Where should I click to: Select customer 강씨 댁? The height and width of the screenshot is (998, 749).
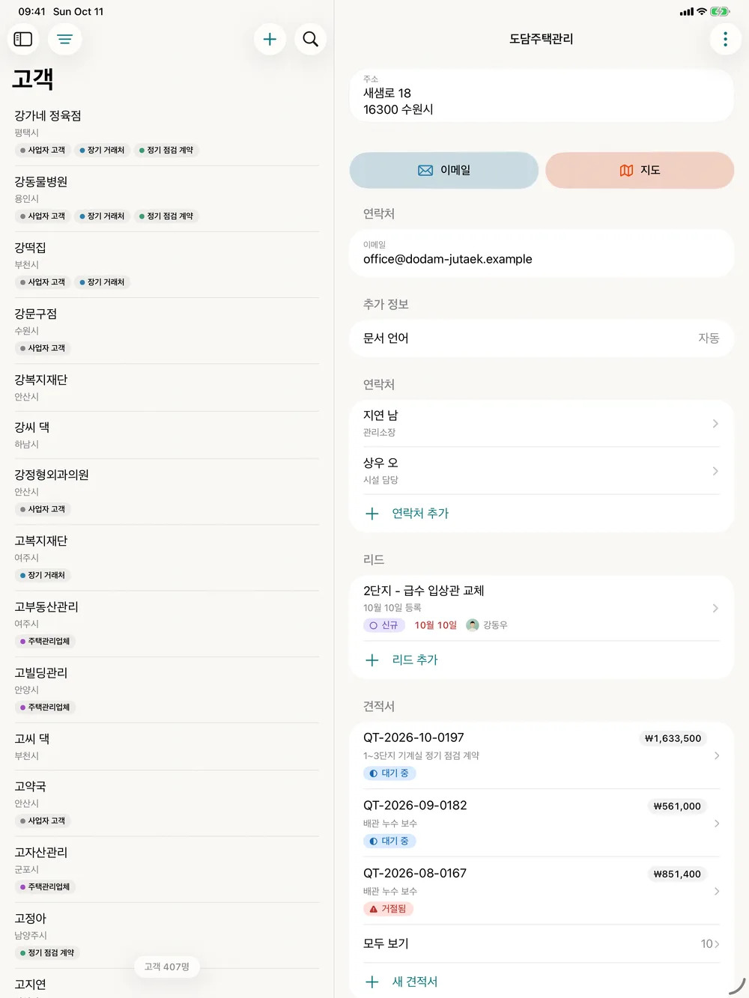[x=166, y=435]
